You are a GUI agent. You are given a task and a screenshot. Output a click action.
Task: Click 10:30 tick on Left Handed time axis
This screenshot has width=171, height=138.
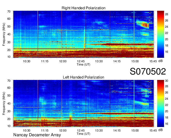[x=26, y=130]
